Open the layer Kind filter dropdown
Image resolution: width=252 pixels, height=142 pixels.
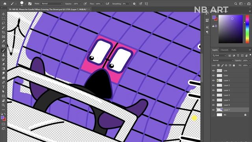pyautogui.click(x=219, y=55)
